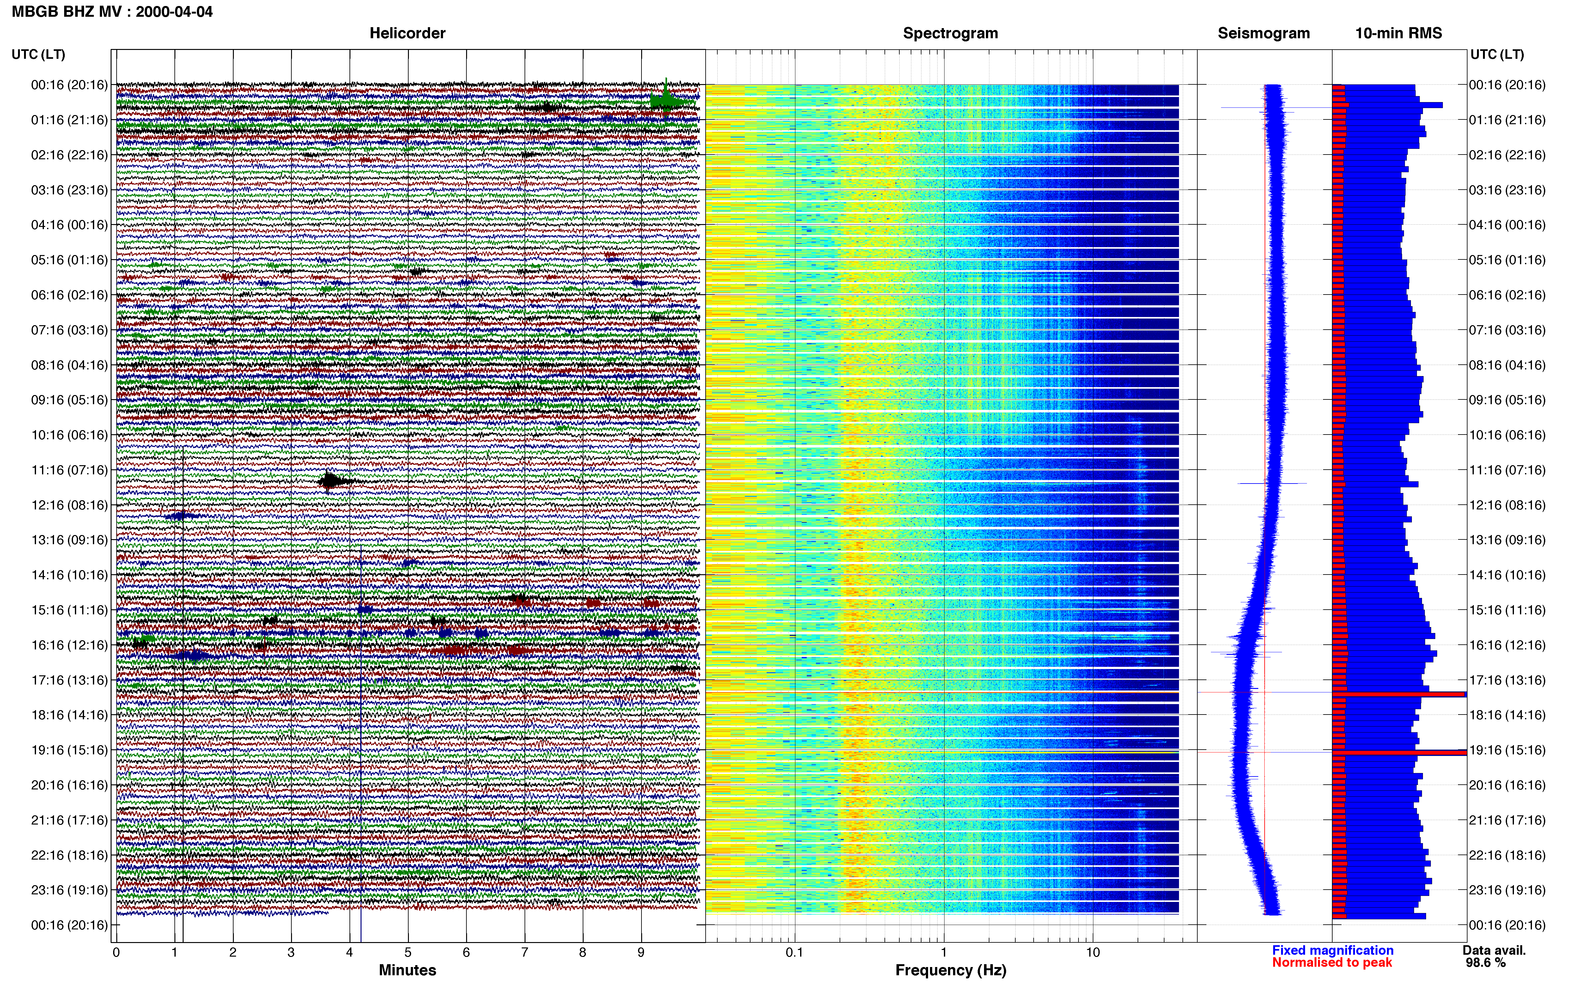This screenshot has height=992, width=1586.
Task: Select the '10-min RMS' panel heading
Action: pyautogui.click(x=1398, y=33)
